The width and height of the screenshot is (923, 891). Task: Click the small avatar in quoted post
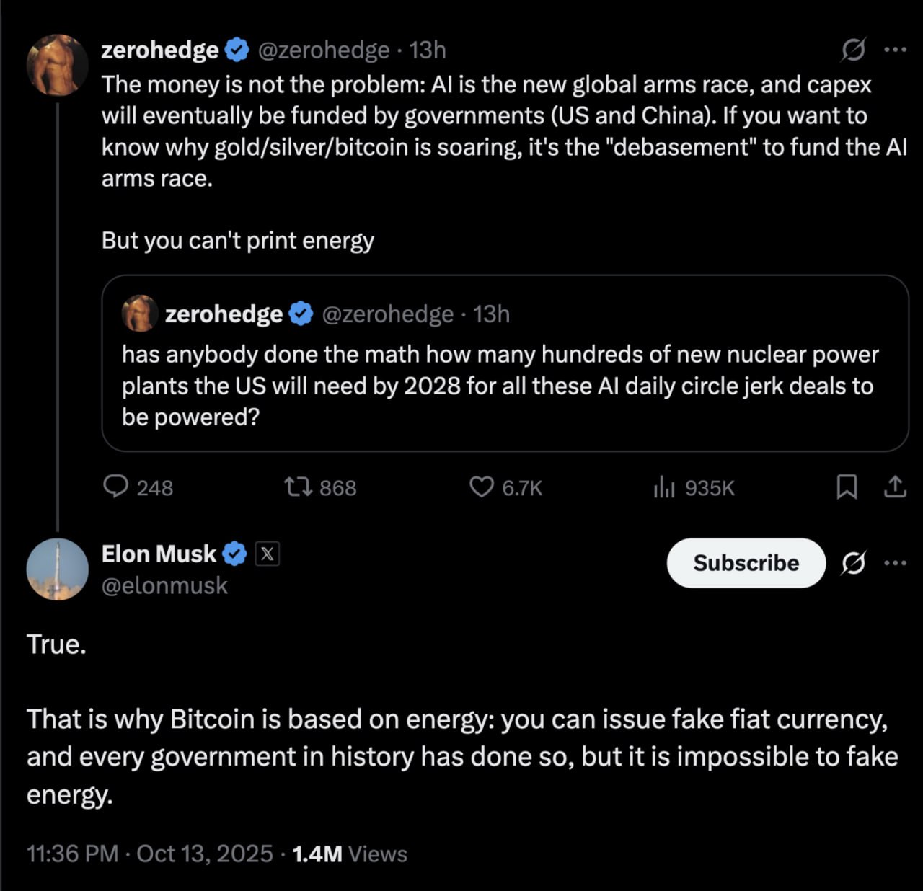click(x=140, y=314)
